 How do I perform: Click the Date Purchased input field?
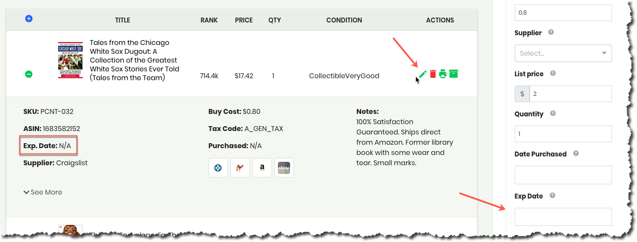[x=563, y=175]
